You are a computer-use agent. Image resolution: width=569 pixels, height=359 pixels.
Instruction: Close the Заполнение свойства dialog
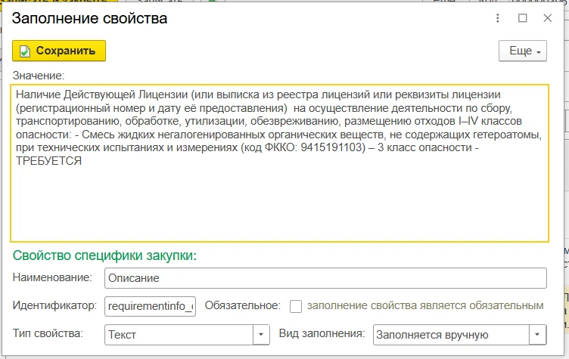tap(547, 18)
